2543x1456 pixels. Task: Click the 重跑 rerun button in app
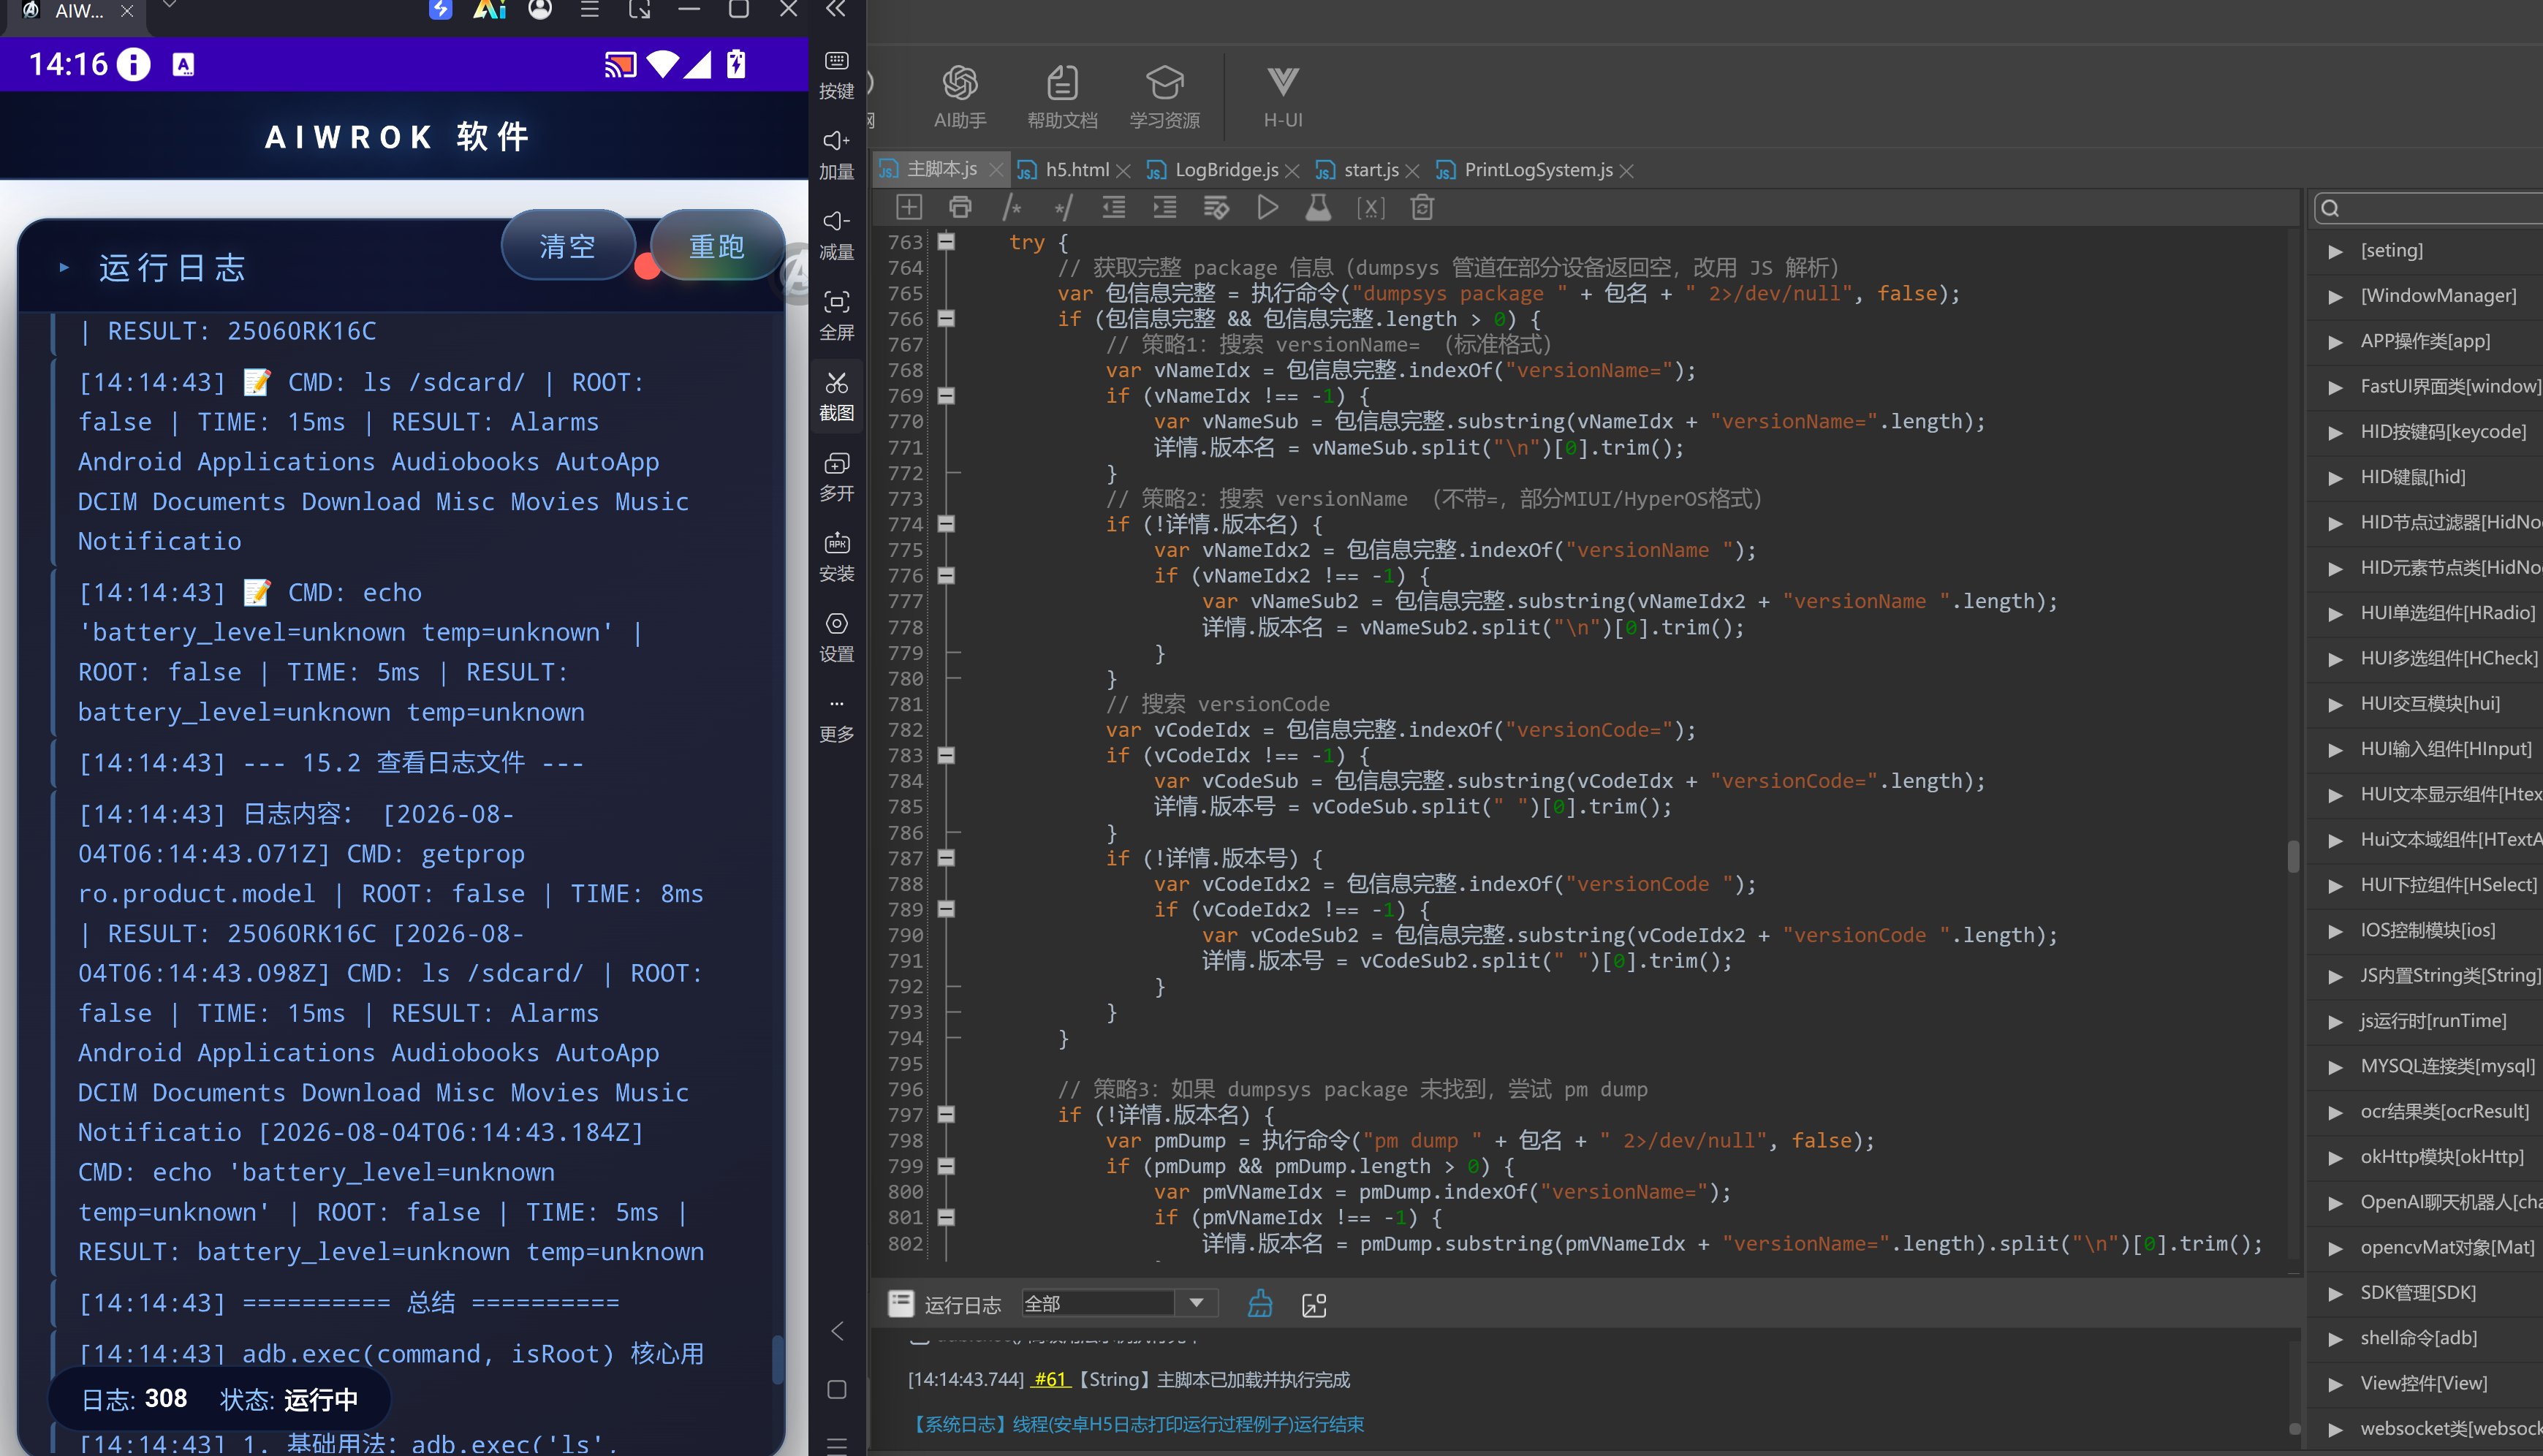tap(717, 245)
